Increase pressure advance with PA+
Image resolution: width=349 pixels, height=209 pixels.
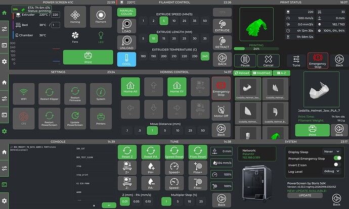tap(151, 168)
